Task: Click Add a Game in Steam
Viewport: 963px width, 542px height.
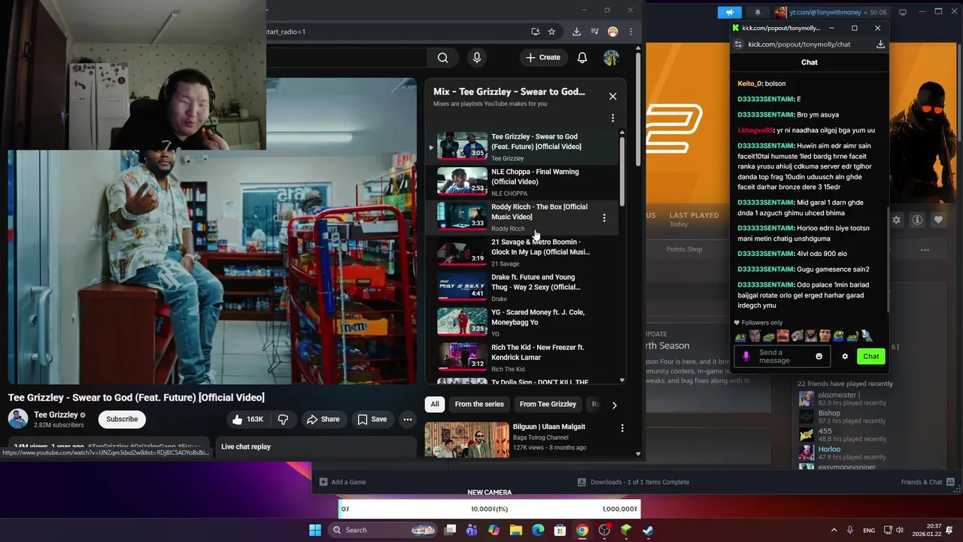Action: point(342,482)
